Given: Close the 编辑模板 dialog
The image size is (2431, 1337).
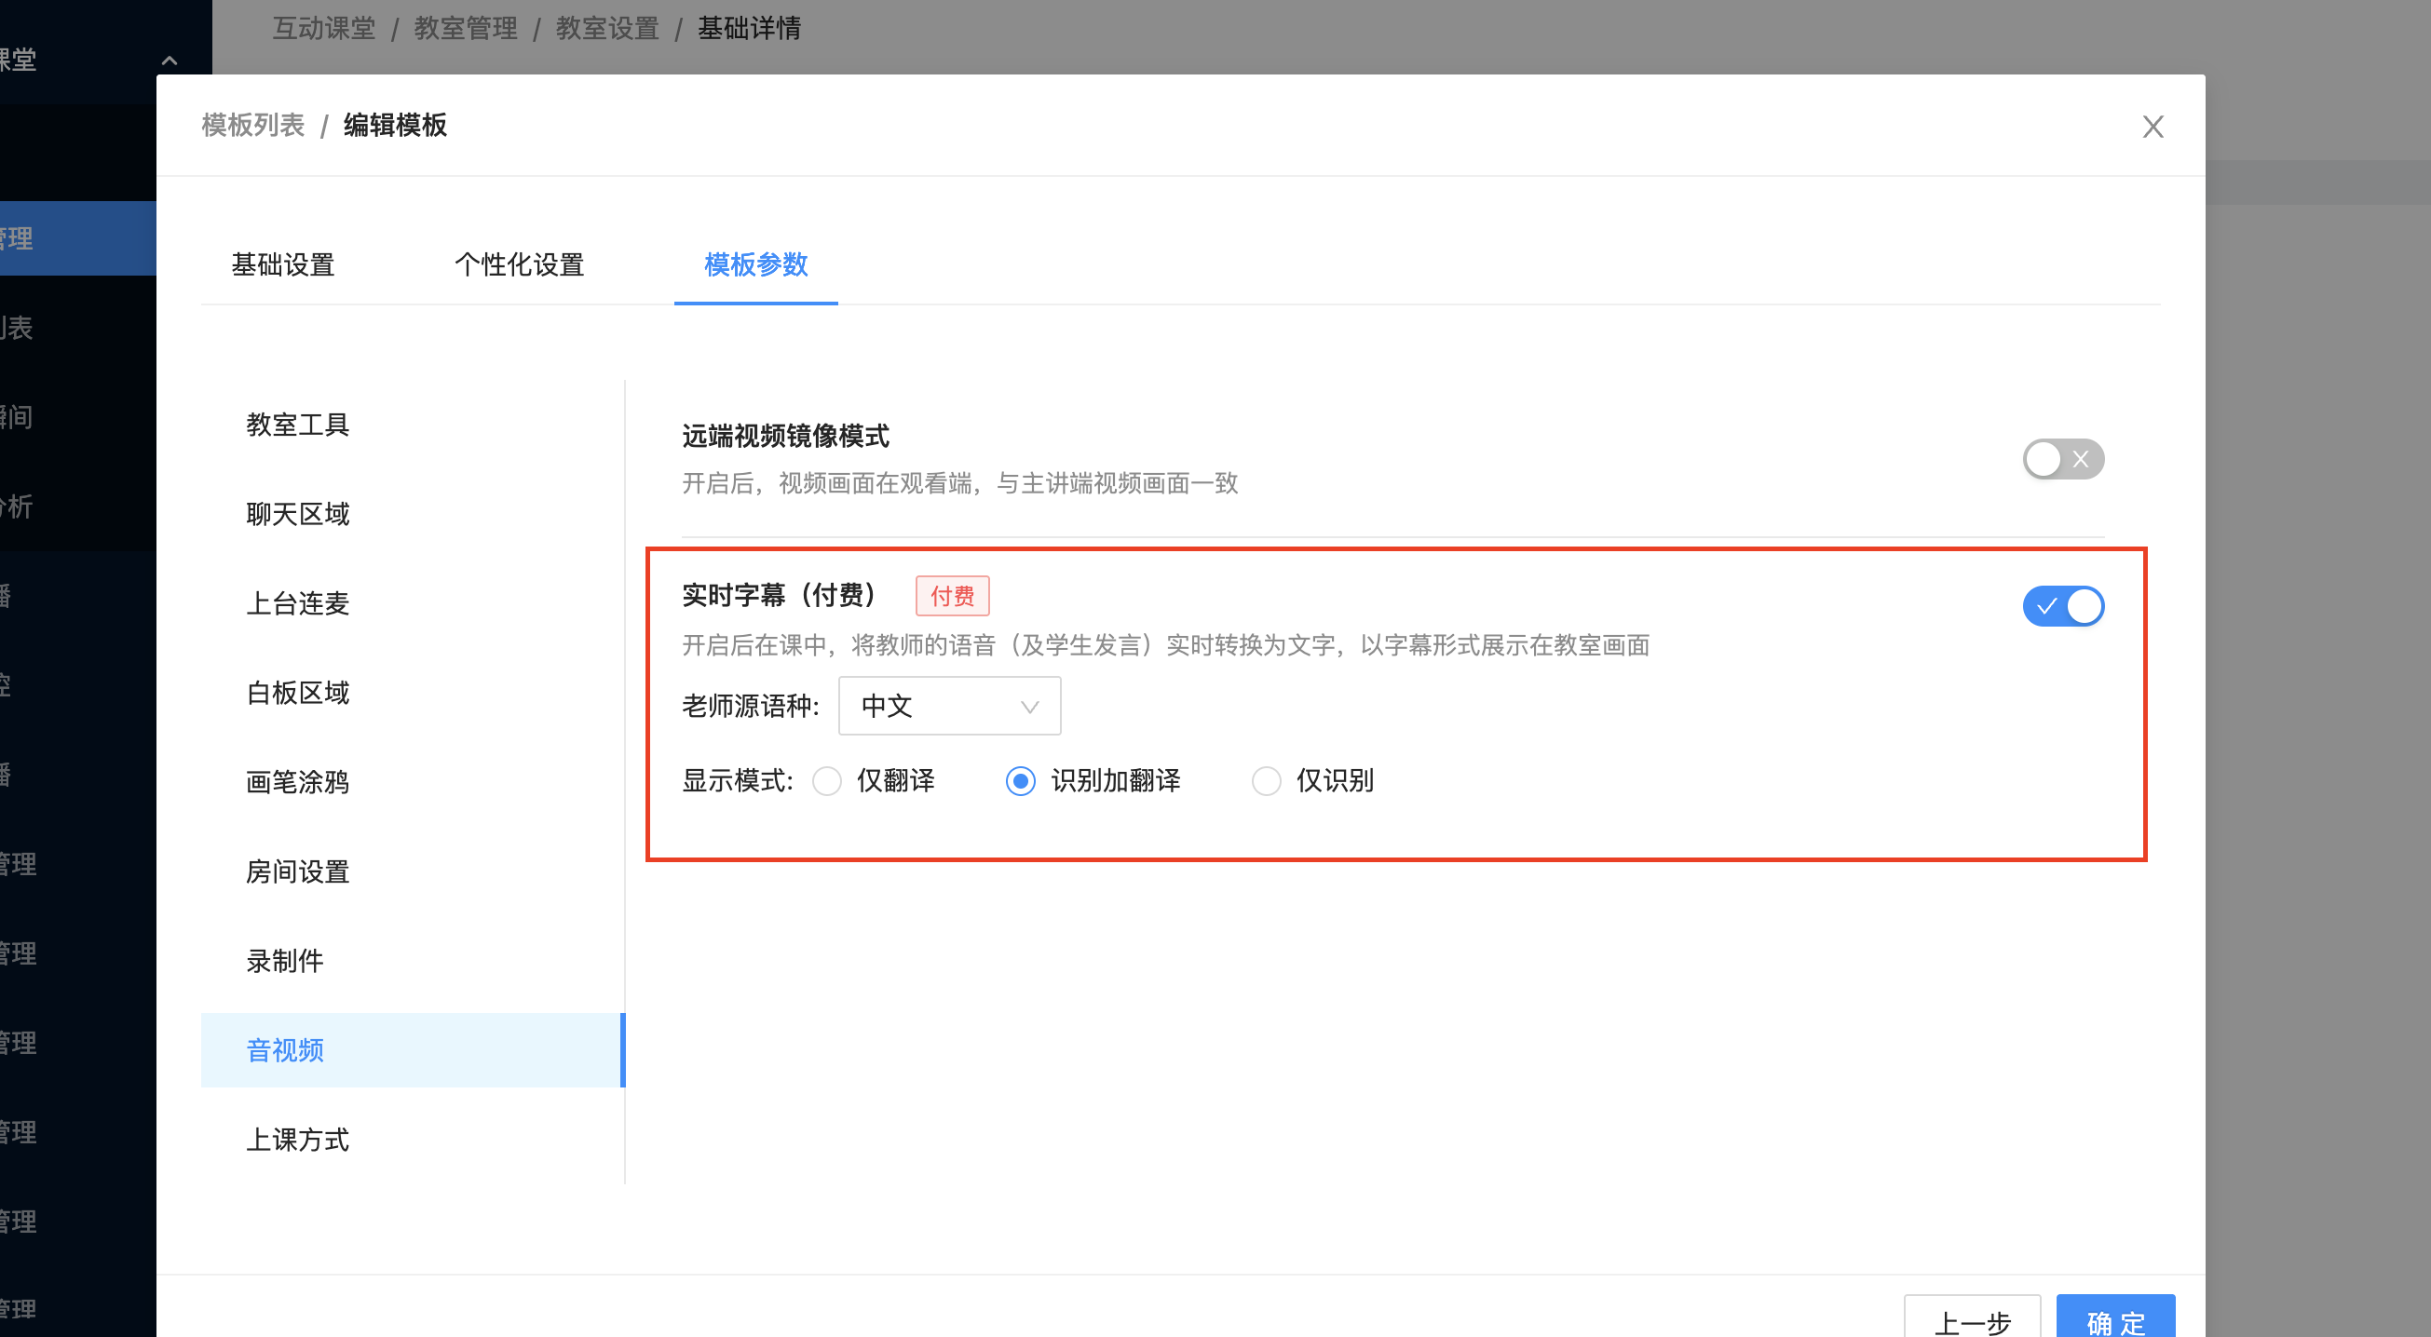Looking at the screenshot, I should coord(2153,127).
